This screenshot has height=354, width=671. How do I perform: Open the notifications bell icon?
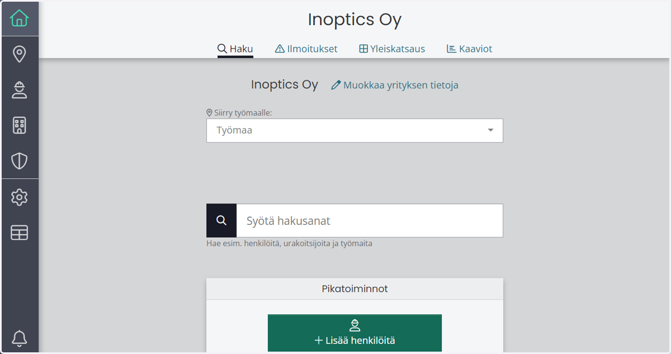click(x=19, y=338)
